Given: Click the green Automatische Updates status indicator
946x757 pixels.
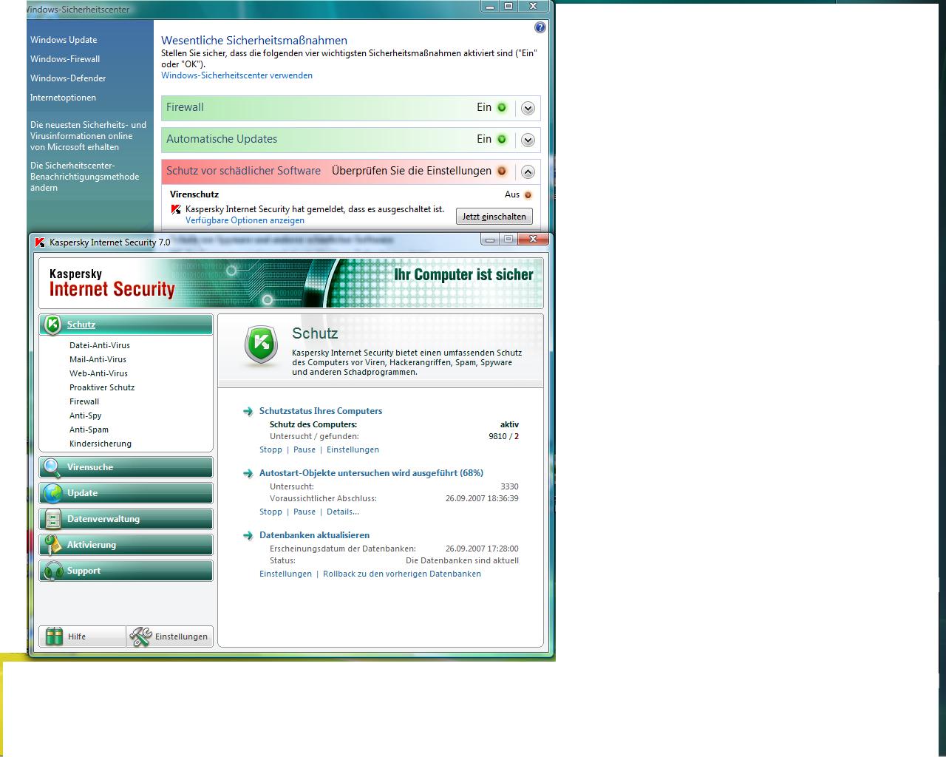Looking at the screenshot, I should tap(502, 139).
